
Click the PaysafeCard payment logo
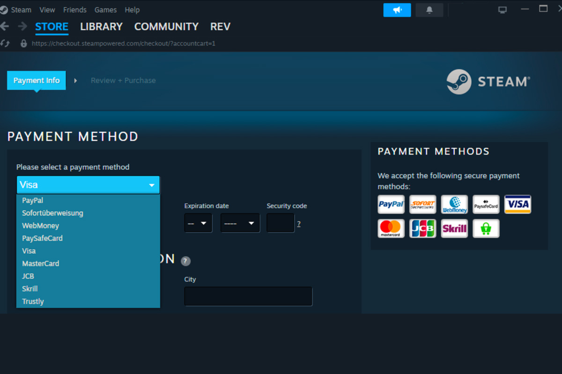tap(486, 204)
